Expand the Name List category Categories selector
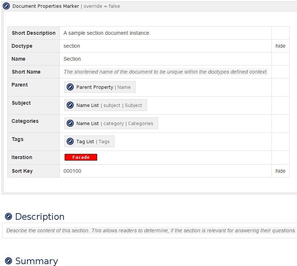 [x=111, y=123]
